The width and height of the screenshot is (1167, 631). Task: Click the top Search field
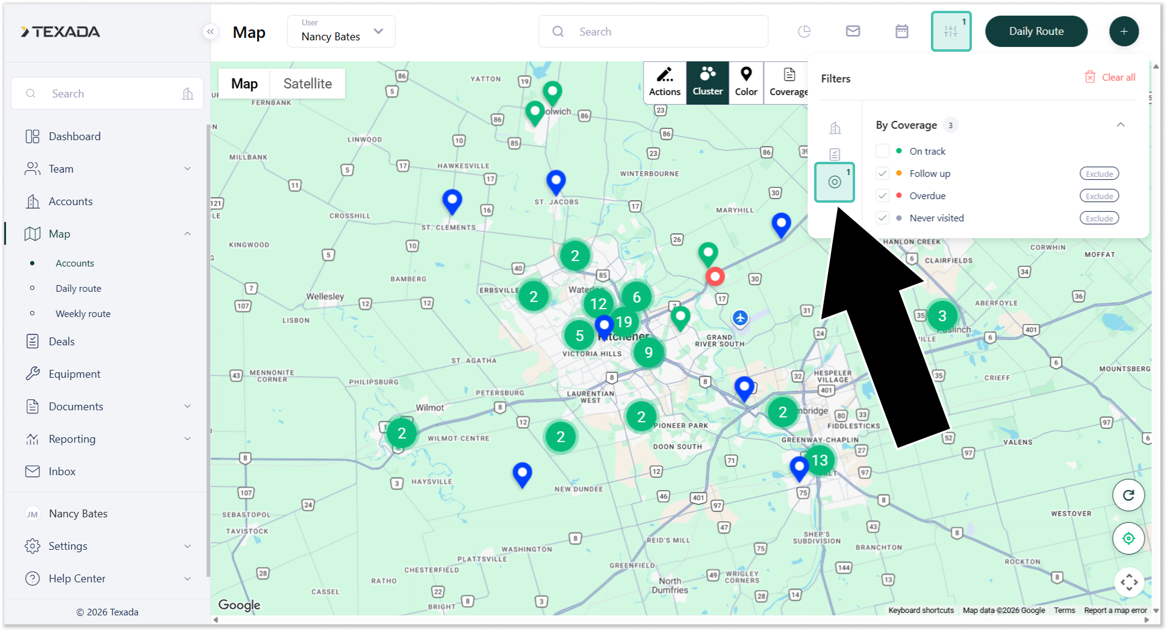[653, 31]
